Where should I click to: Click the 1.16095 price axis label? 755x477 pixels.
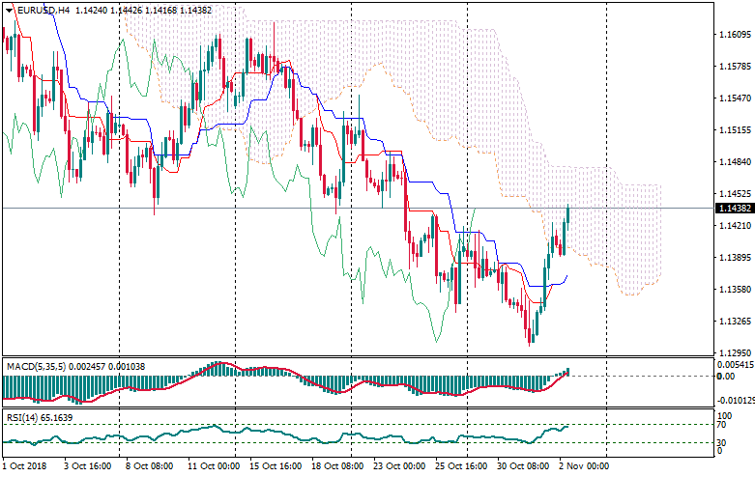pos(736,35)
